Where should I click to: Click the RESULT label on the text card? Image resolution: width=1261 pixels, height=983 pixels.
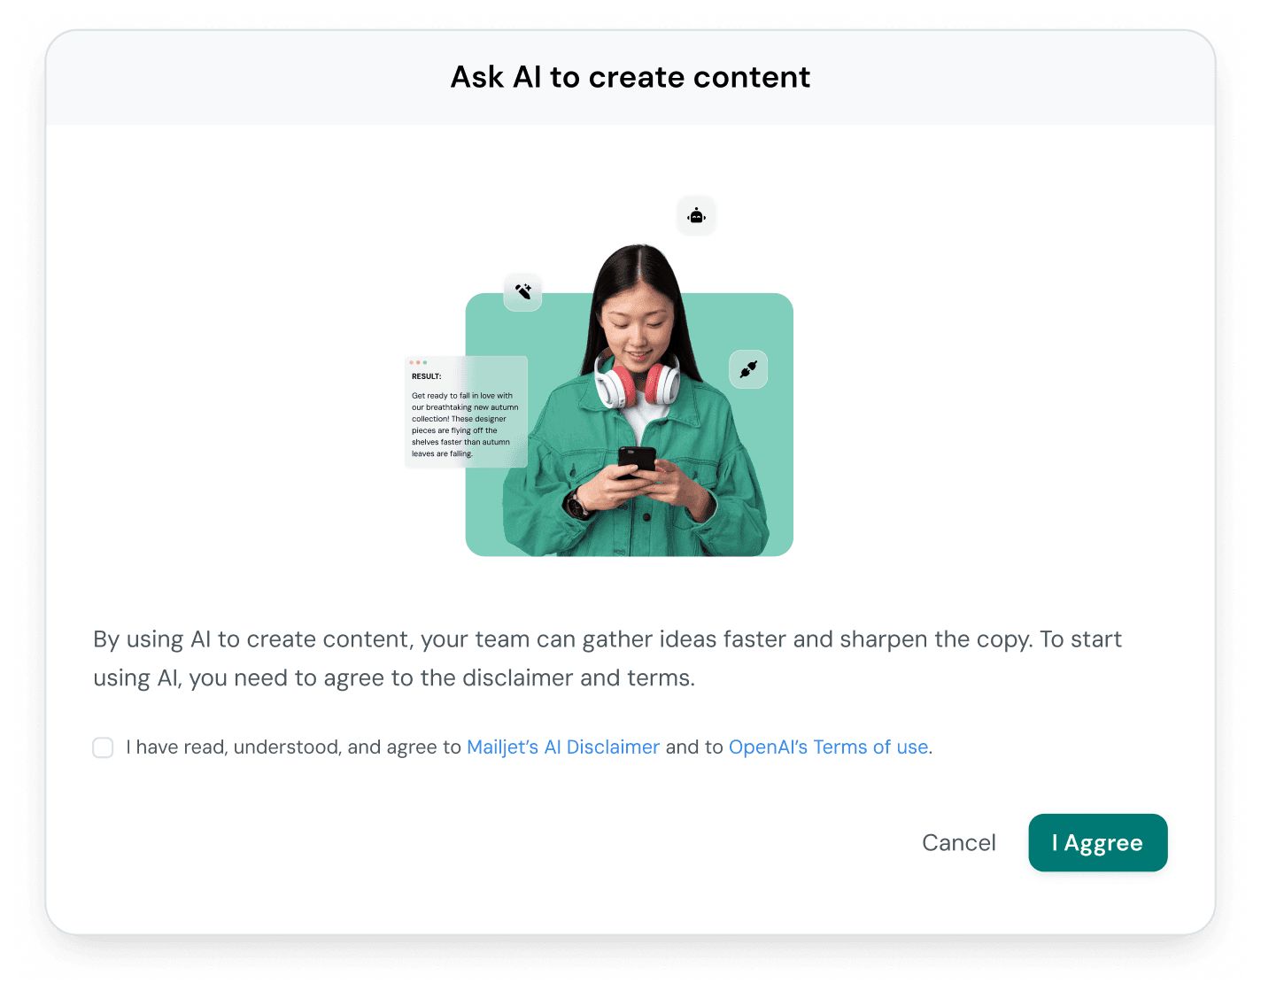427,376
